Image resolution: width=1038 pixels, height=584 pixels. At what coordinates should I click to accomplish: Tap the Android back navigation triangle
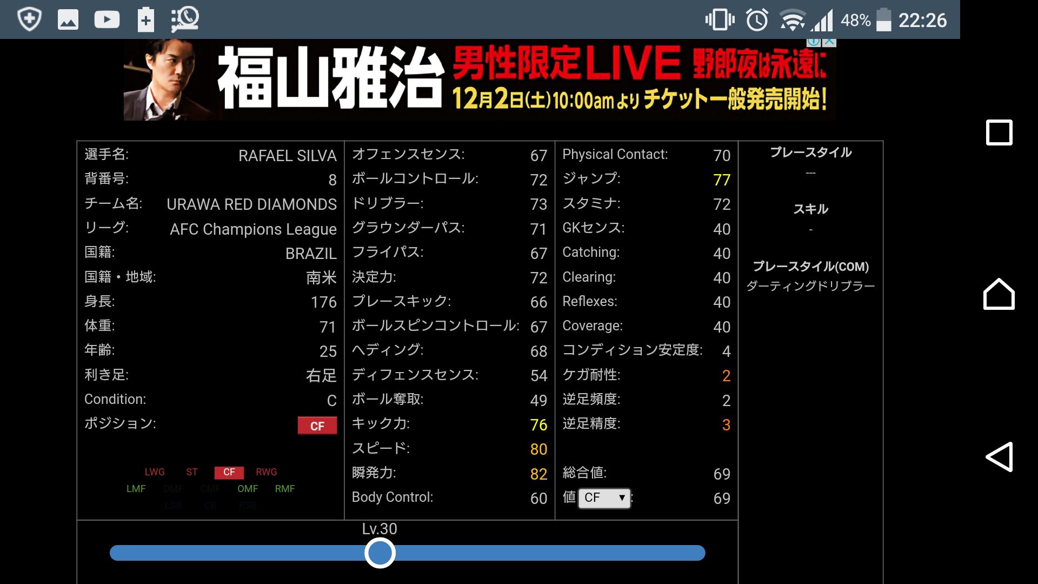point(999,457)
